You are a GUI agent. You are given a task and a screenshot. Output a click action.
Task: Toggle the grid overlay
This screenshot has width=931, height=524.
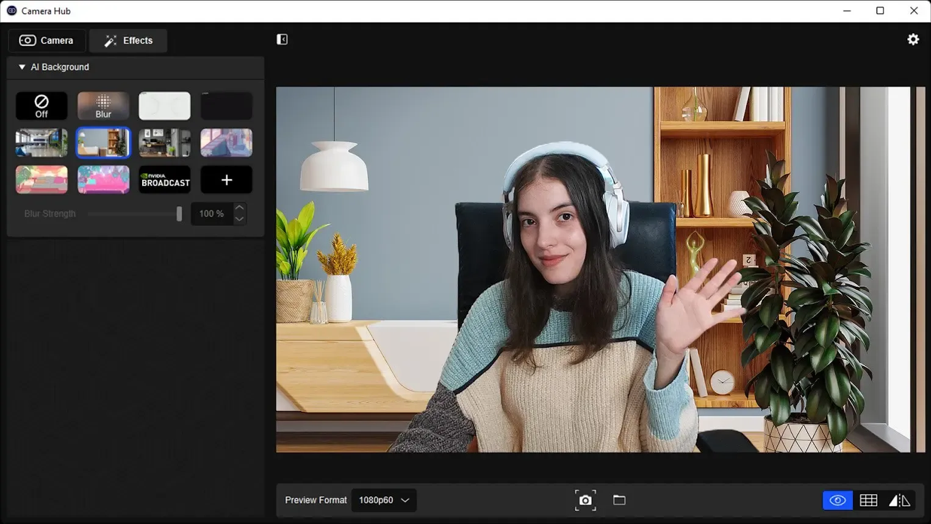pos(868,501)
